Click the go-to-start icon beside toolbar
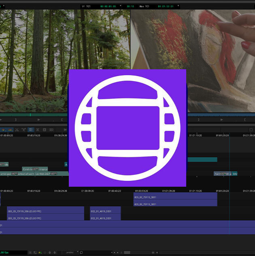 pyautogui.click(x=65, y=130)
